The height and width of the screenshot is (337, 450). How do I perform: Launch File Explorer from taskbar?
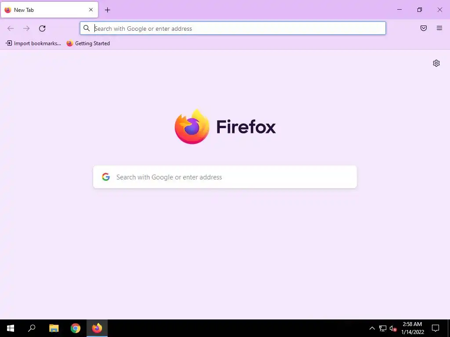(x=54, y=328)
